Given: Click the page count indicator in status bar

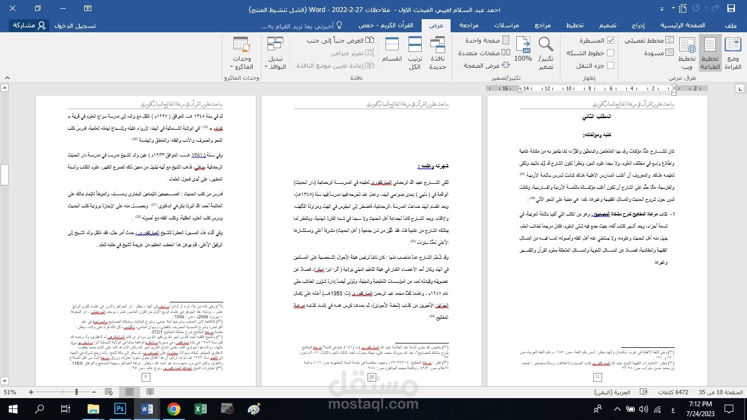Looking at the screenshot, I should point(720,393).
